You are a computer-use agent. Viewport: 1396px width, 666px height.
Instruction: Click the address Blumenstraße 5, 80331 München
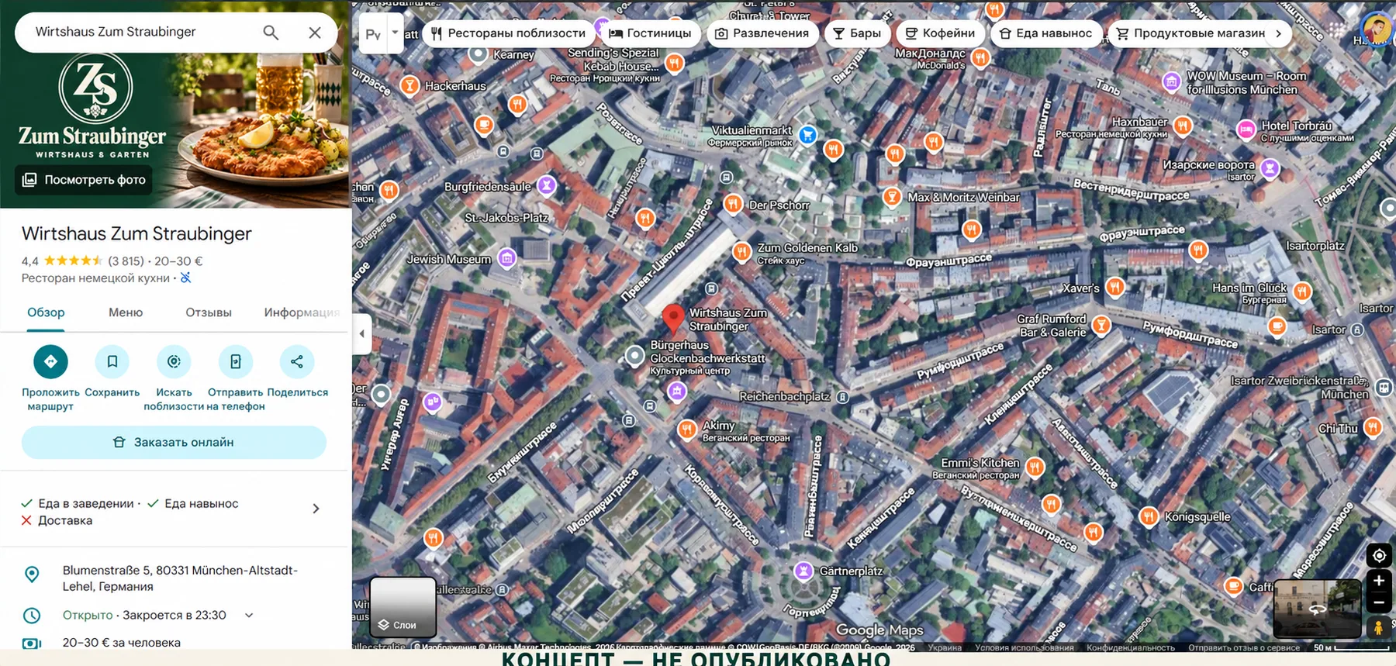(x=180, y=578)
